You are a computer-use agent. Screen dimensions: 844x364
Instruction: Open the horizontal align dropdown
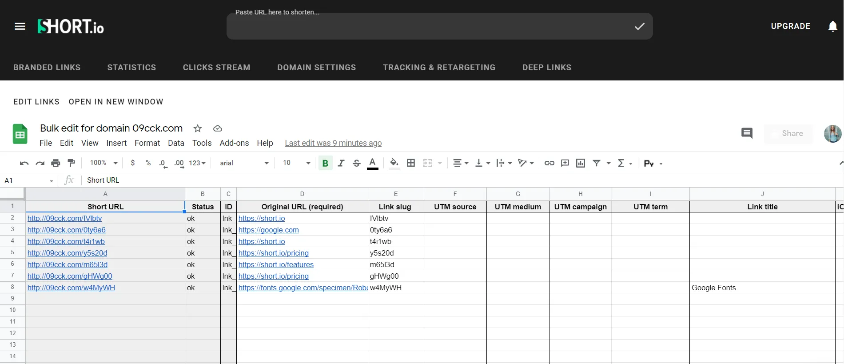pos(461,163)
